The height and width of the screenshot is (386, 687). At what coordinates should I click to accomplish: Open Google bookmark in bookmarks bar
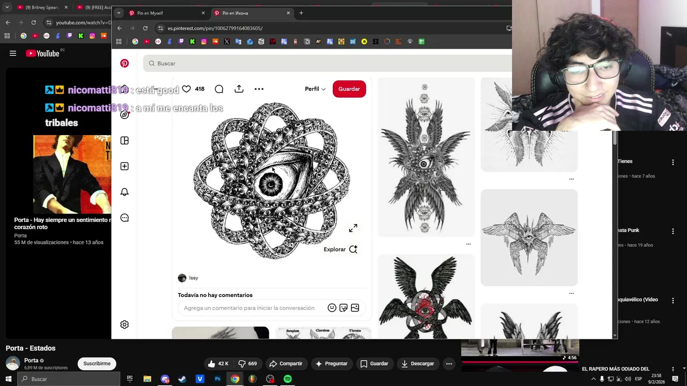(135, 41)
